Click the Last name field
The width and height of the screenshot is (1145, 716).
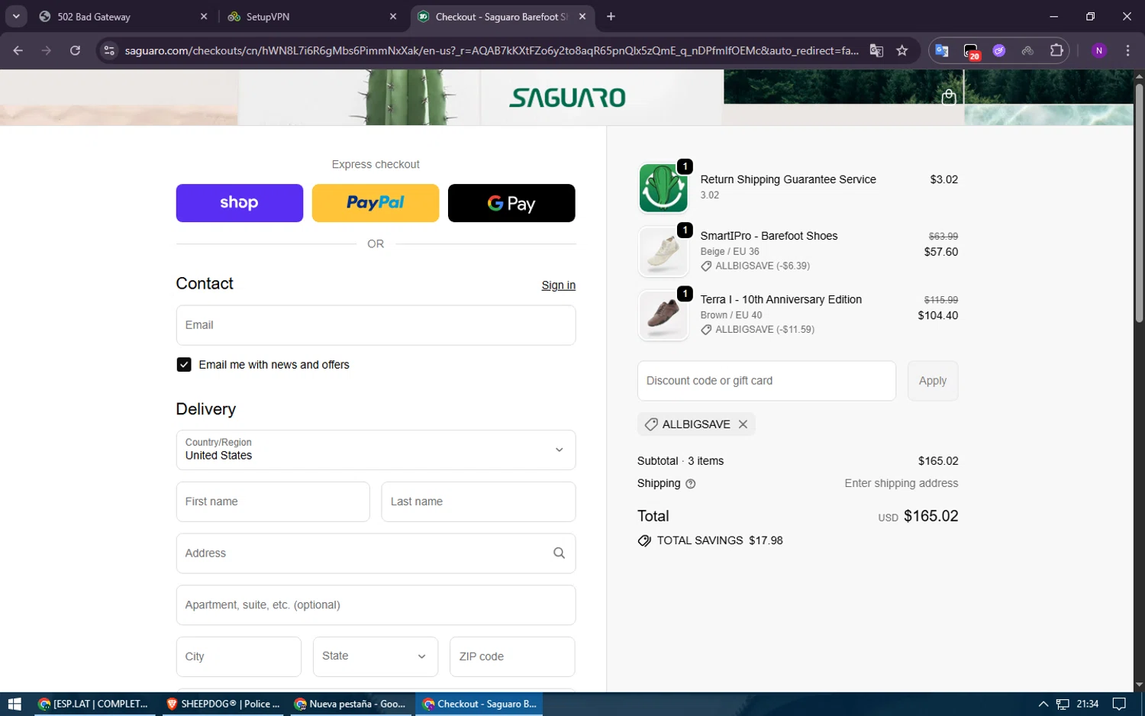479,502
